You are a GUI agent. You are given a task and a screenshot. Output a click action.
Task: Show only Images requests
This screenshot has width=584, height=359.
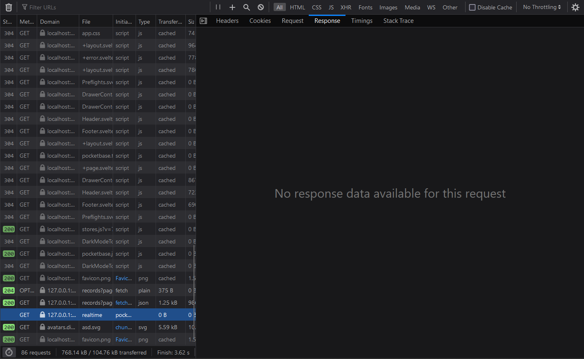388,7
